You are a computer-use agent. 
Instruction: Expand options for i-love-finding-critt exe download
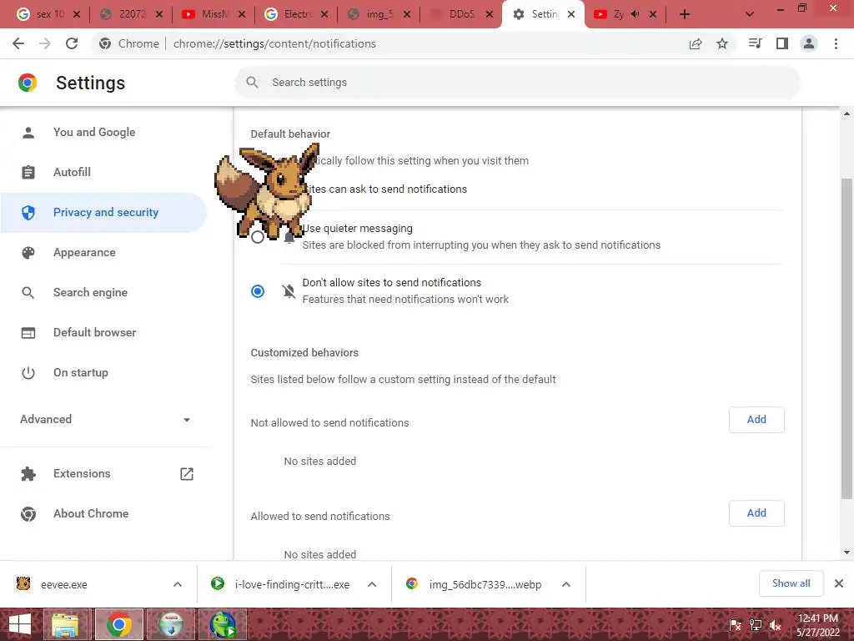click(372, 584)
